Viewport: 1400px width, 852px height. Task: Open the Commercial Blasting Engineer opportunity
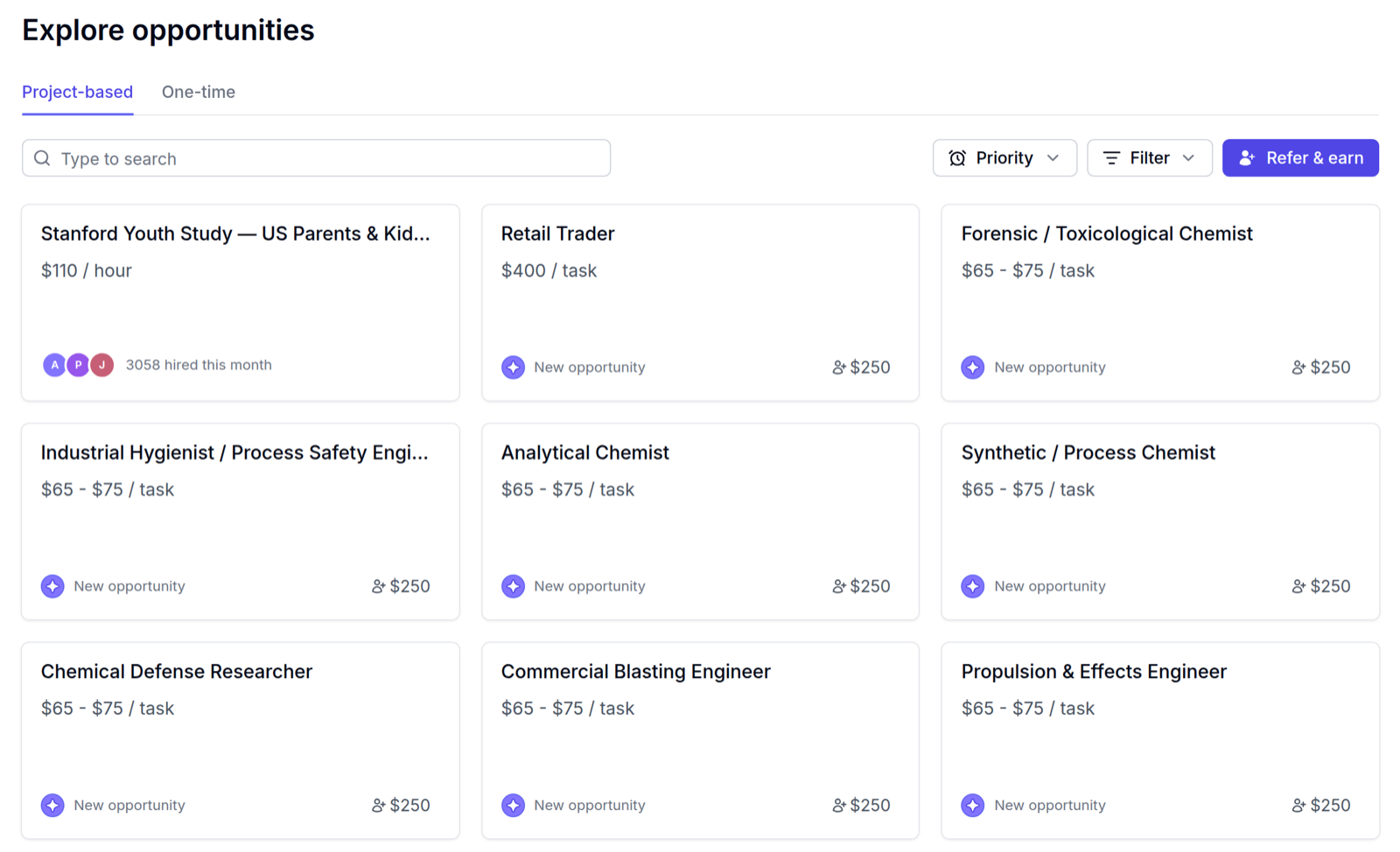700,741
